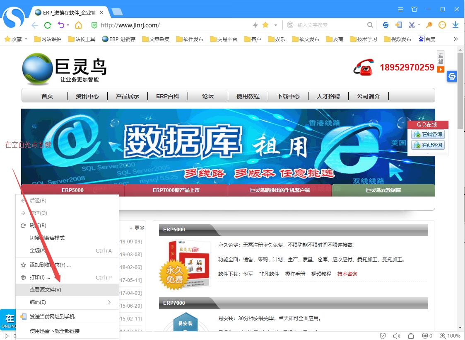The image size is (465, 340).
Task: Expand the 编码(E) submenu arrow
Action: pyautogui.click(x=109, y=302)
